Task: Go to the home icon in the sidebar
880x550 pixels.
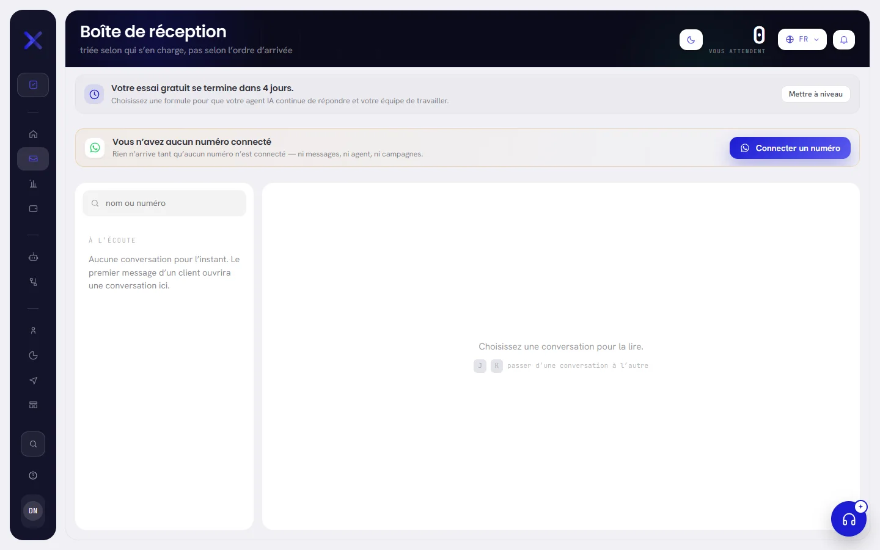Action: 33,134
